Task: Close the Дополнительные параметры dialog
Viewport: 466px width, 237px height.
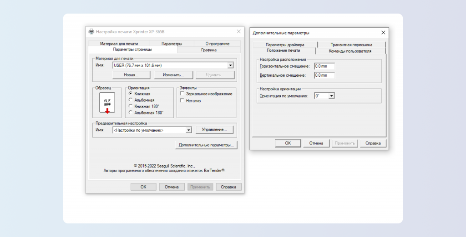Action: coord(383,33)
